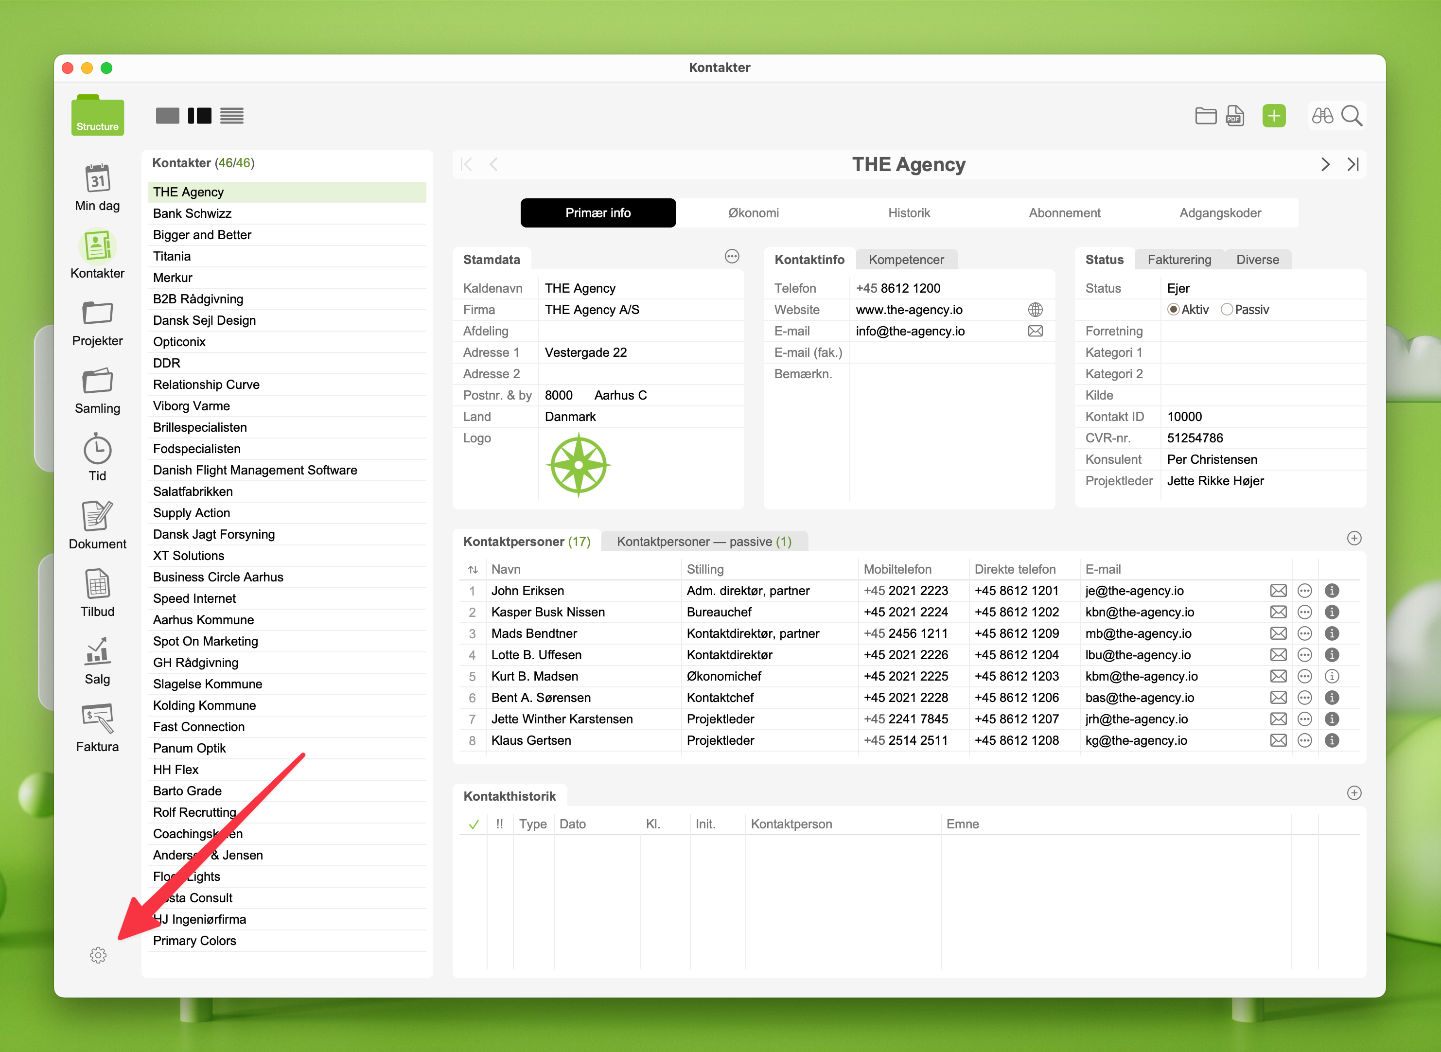Go to next contact record arrow
This screenshot has width=1441, height=1052.
coord(1325,164)
